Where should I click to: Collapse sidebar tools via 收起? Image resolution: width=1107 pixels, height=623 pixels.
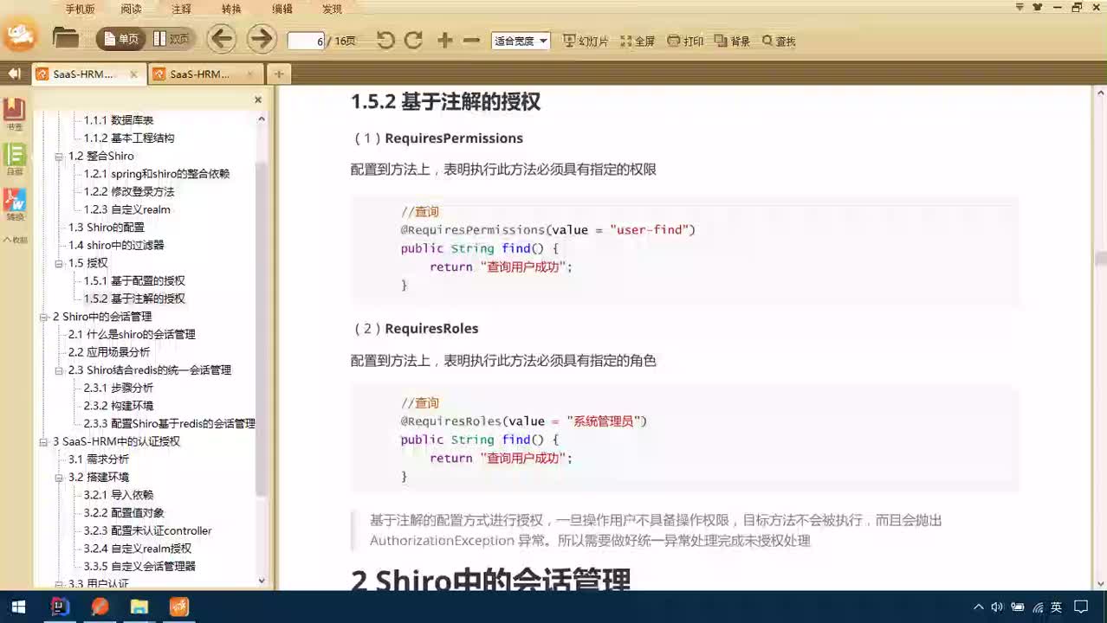point(15,240)
